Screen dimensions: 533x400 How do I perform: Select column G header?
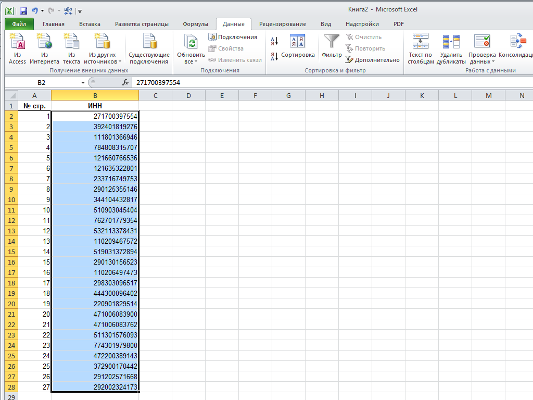pos(288,96)
